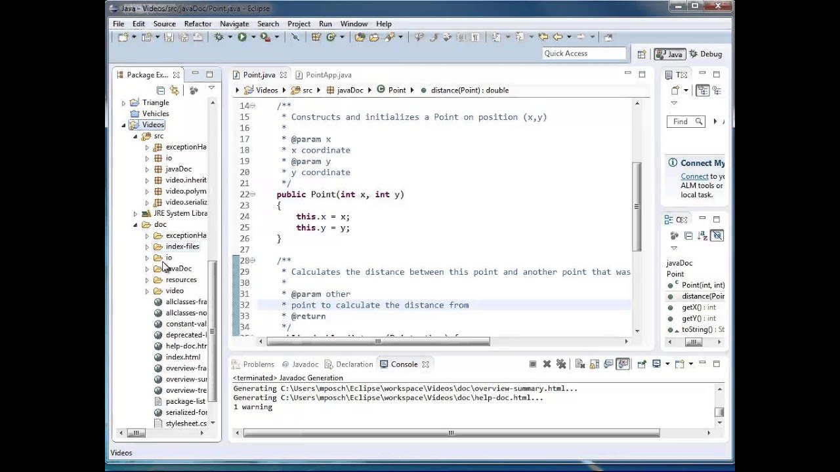840x472 pixels.
Task: Click the Save All toolbar icon
Action: [x=184, y=37]
